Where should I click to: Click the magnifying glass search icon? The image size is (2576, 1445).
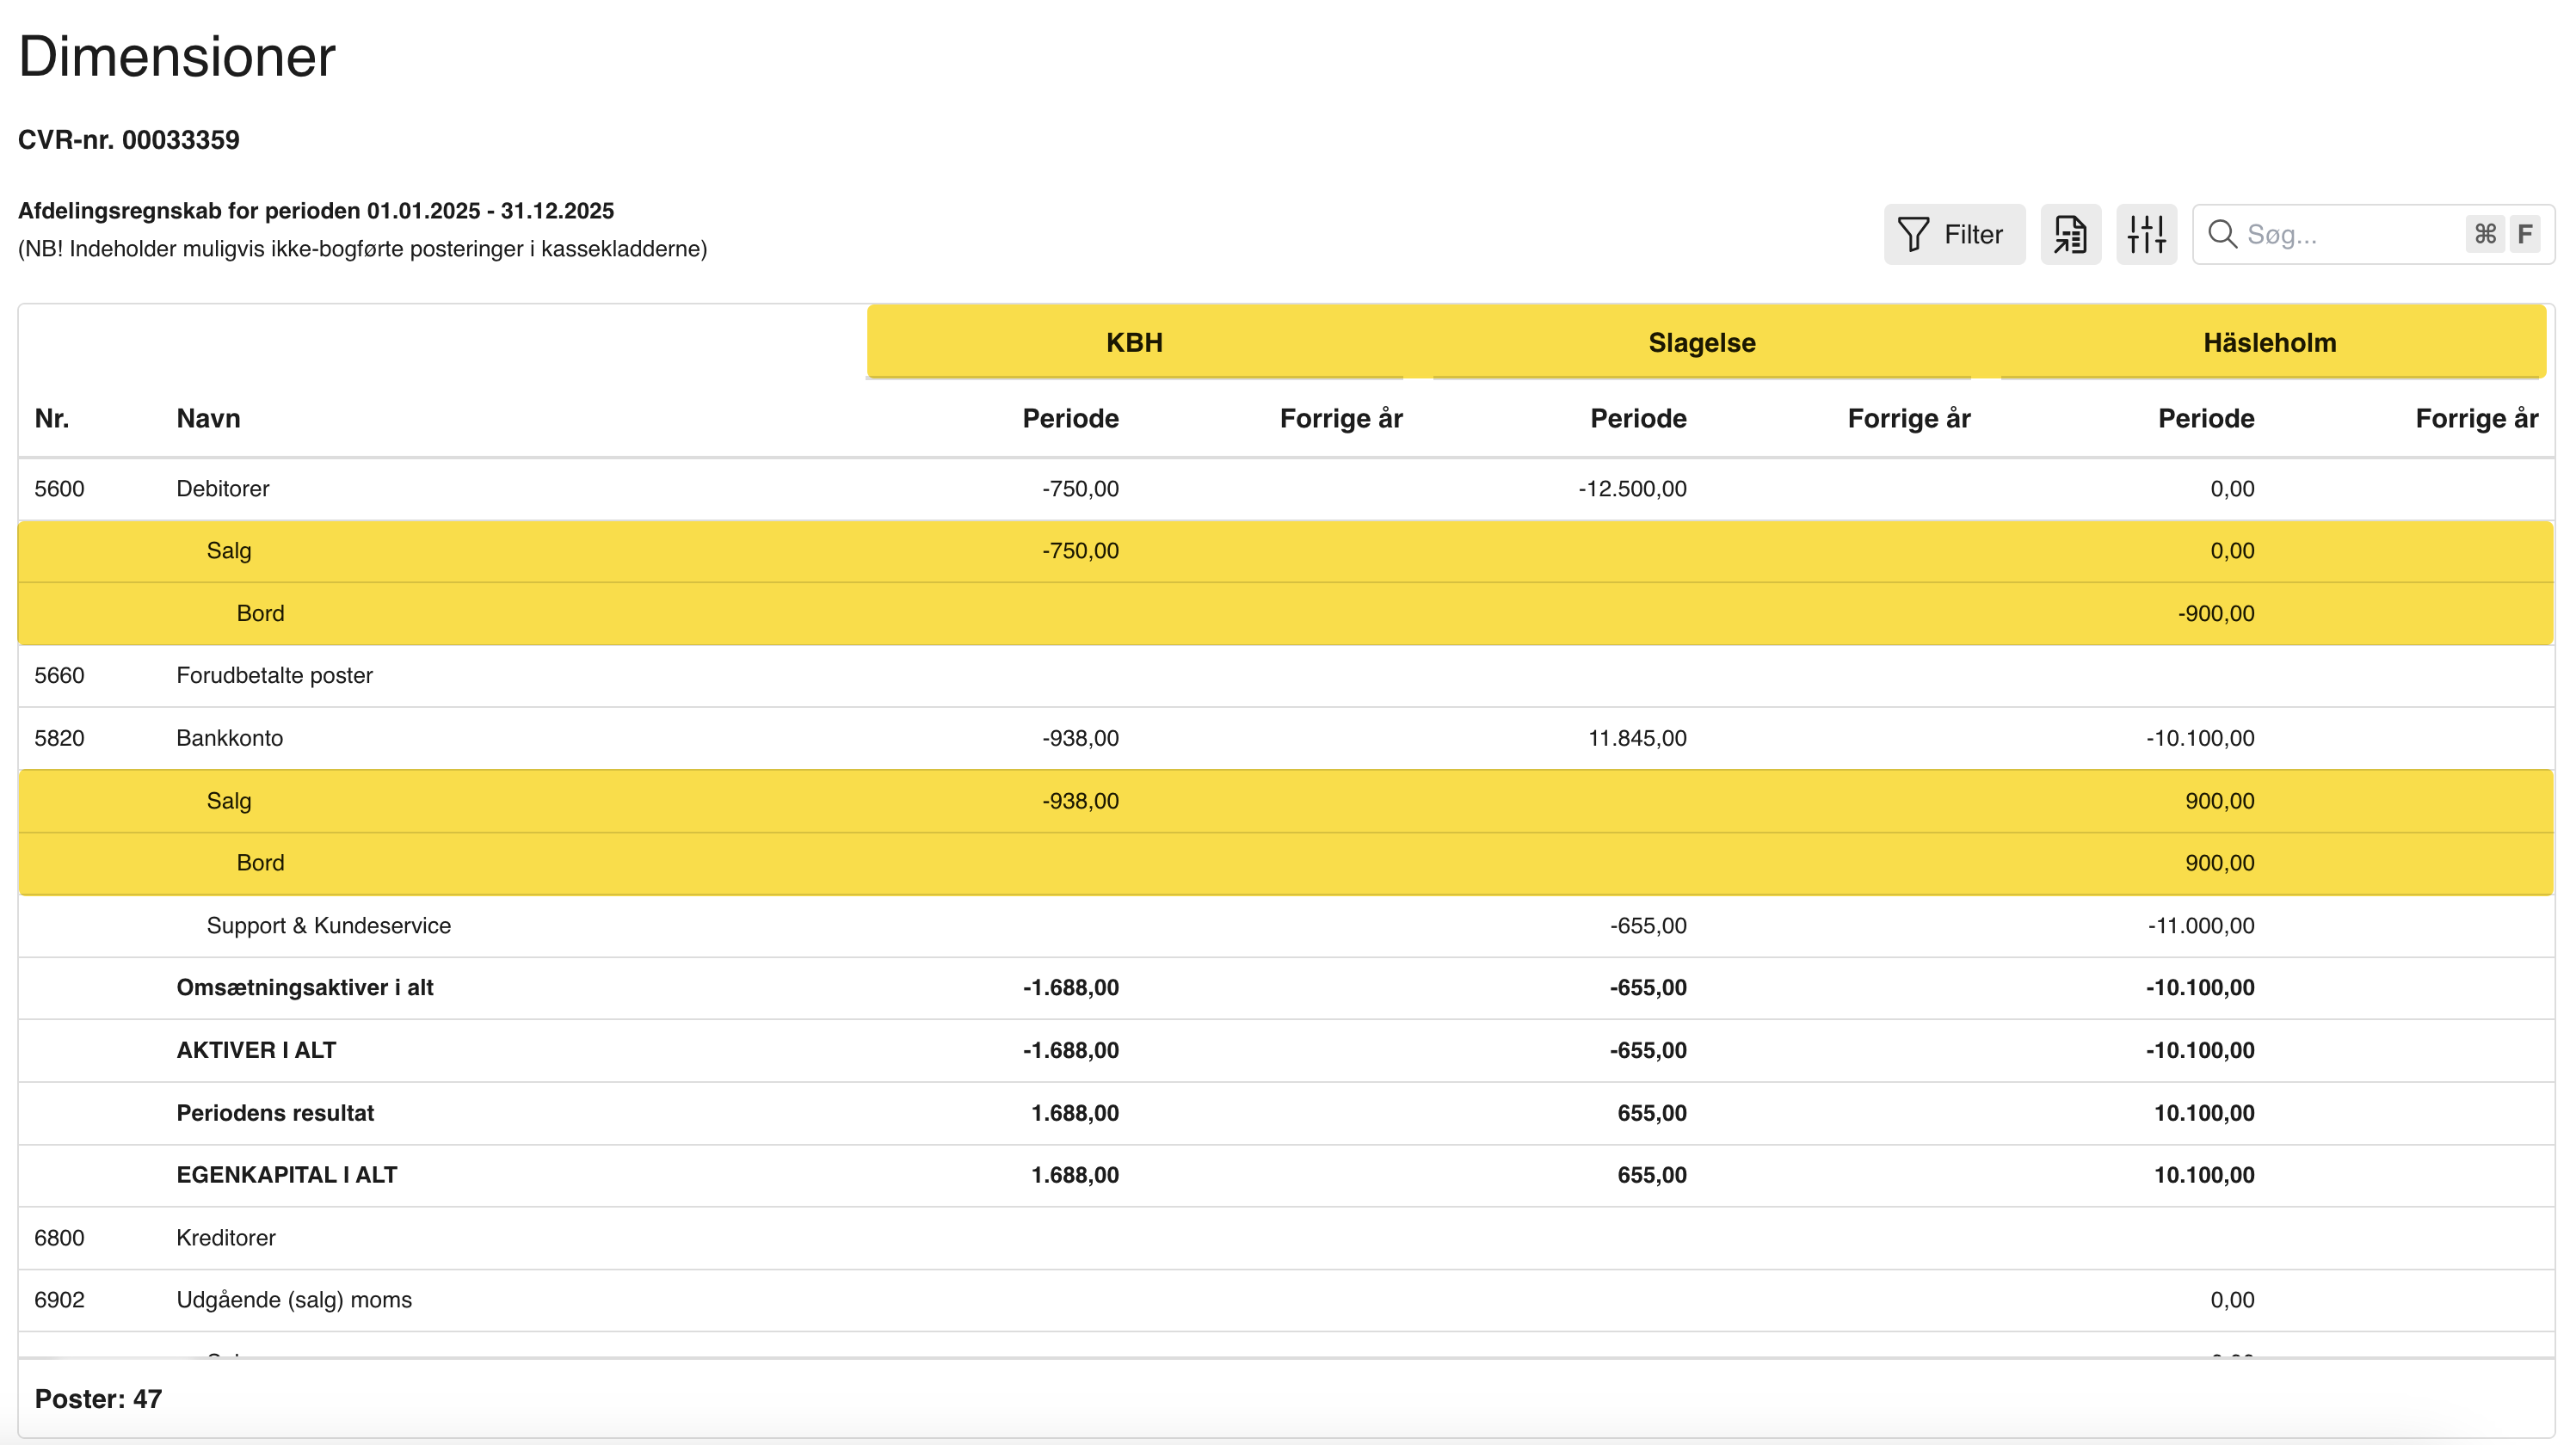click(x=2222, y=234)
